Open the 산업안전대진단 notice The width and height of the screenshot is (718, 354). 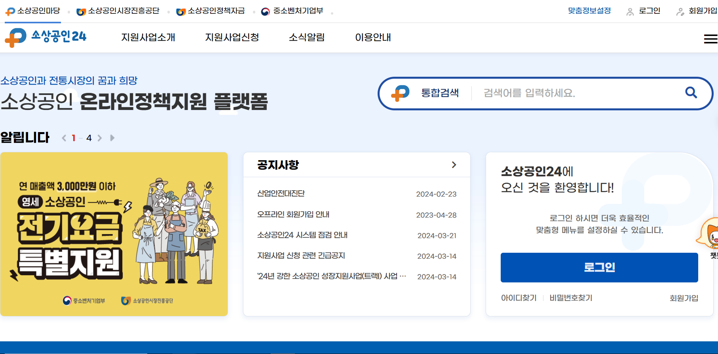[x=281, y=193]
